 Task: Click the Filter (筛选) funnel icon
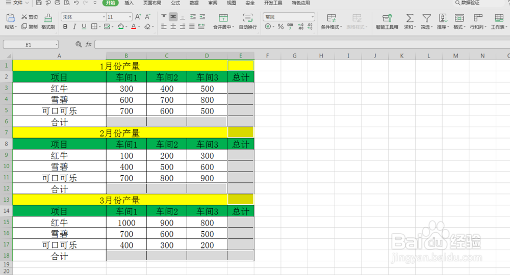pyautogui.click(x=426, y=18)
